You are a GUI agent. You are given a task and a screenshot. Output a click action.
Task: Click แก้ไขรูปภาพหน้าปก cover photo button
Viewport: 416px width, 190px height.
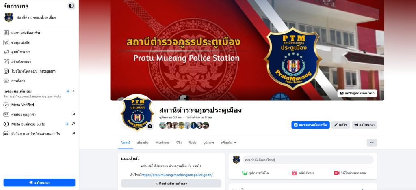(357, 93)
